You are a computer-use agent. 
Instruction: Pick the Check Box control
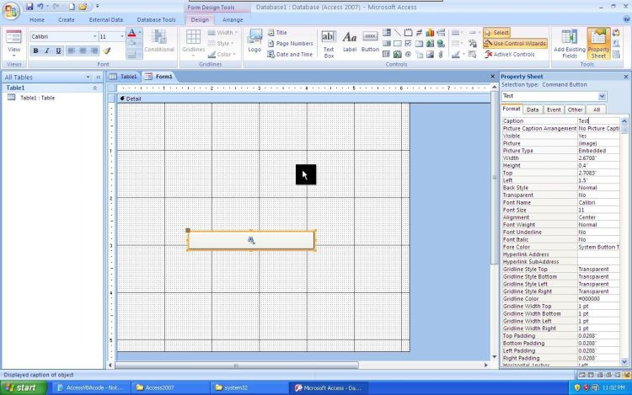[409, 43]
